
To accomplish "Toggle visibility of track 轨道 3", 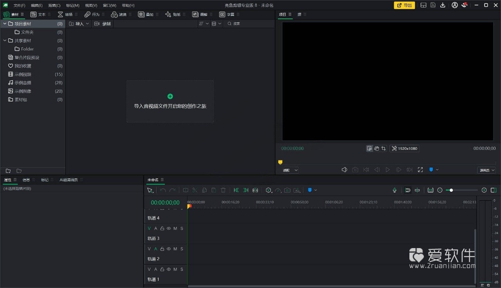I will 169,228.
